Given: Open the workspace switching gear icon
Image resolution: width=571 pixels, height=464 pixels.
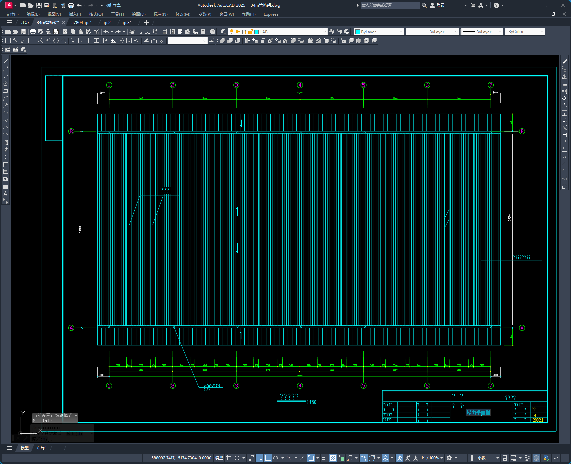Looking at the screenshot, I should click(449, 458).
